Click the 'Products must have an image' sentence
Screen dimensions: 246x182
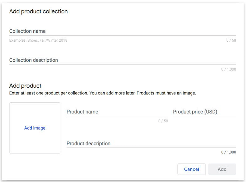pos(166,93)
